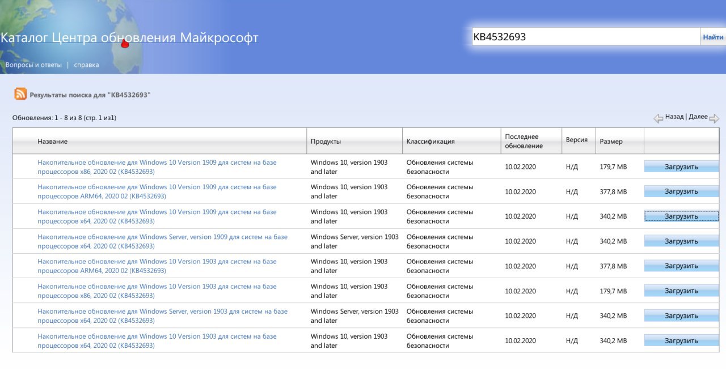Click Загрузить for Windows 10 1909 x64 row
Screen dimensions: 726x371
681,216
